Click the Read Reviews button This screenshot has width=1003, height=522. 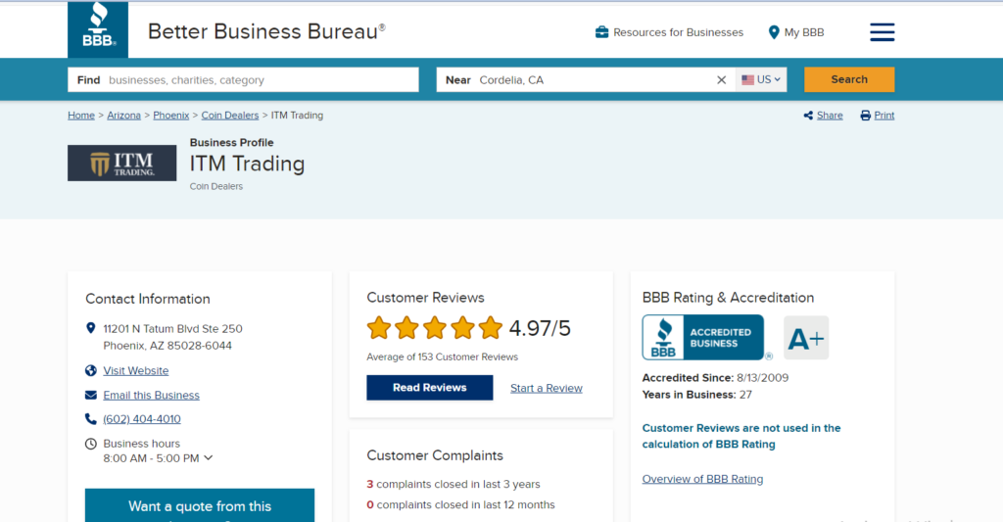point(429,388)
